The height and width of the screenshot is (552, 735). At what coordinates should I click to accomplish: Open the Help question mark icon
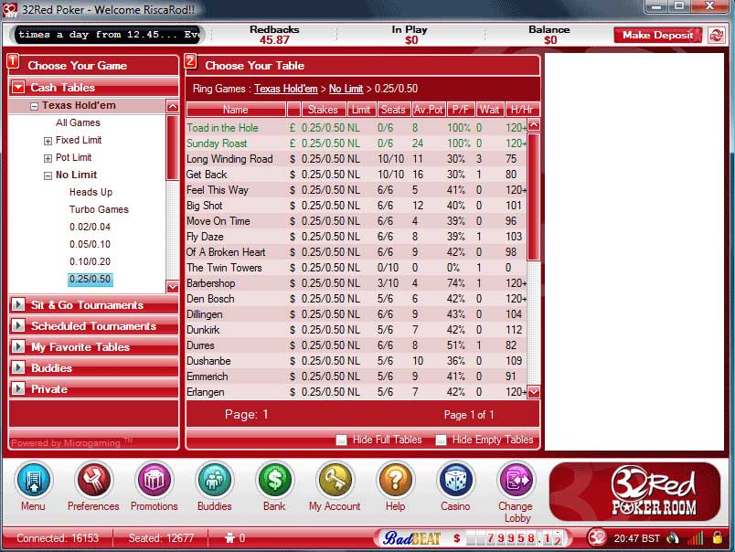pos(395,480)
